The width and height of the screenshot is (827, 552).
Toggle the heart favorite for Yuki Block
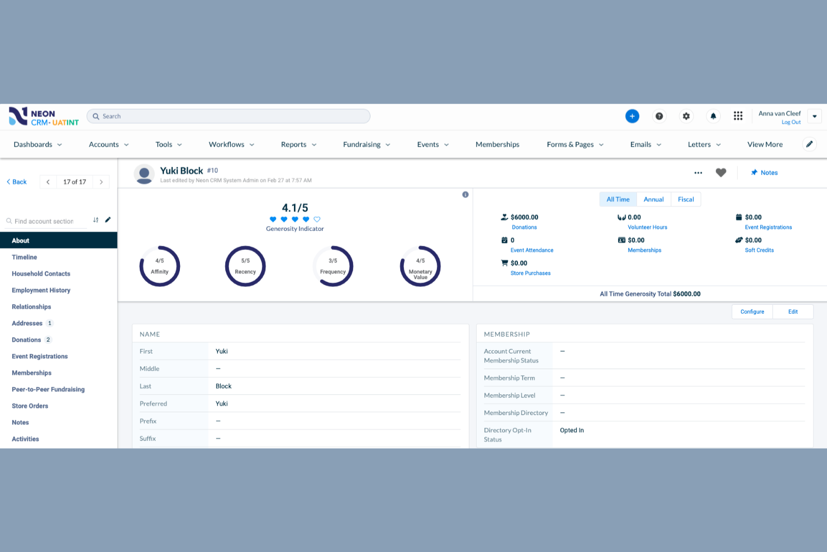pyautogui.click(x=721, y=172)
